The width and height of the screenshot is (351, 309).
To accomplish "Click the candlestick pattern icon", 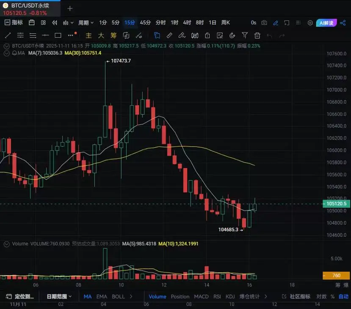I will (x=195, y=36).
